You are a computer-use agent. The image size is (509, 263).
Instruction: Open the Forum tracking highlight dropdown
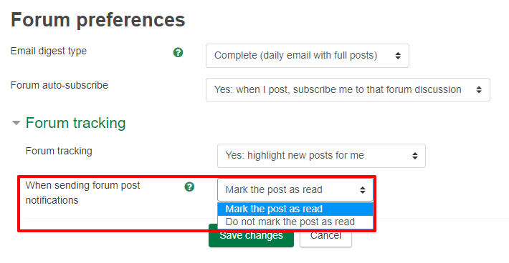pos(321,156)
